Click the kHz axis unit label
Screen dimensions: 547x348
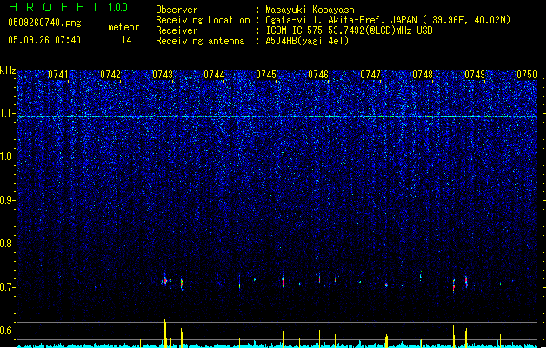pyautogui.click(x=8, y=70)
